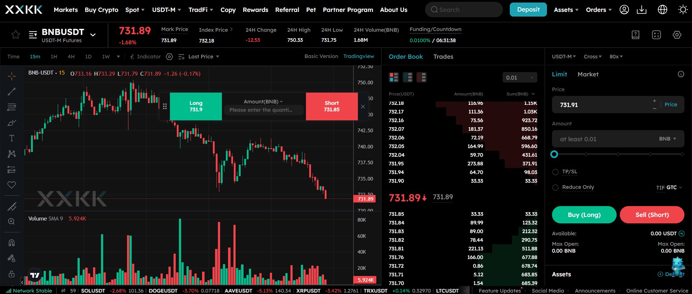Expand the Last Price chart dropdown

coord(203,57)
